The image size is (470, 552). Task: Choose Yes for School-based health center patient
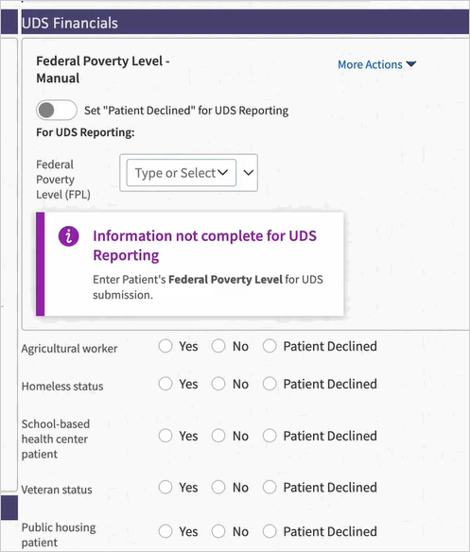165,436
